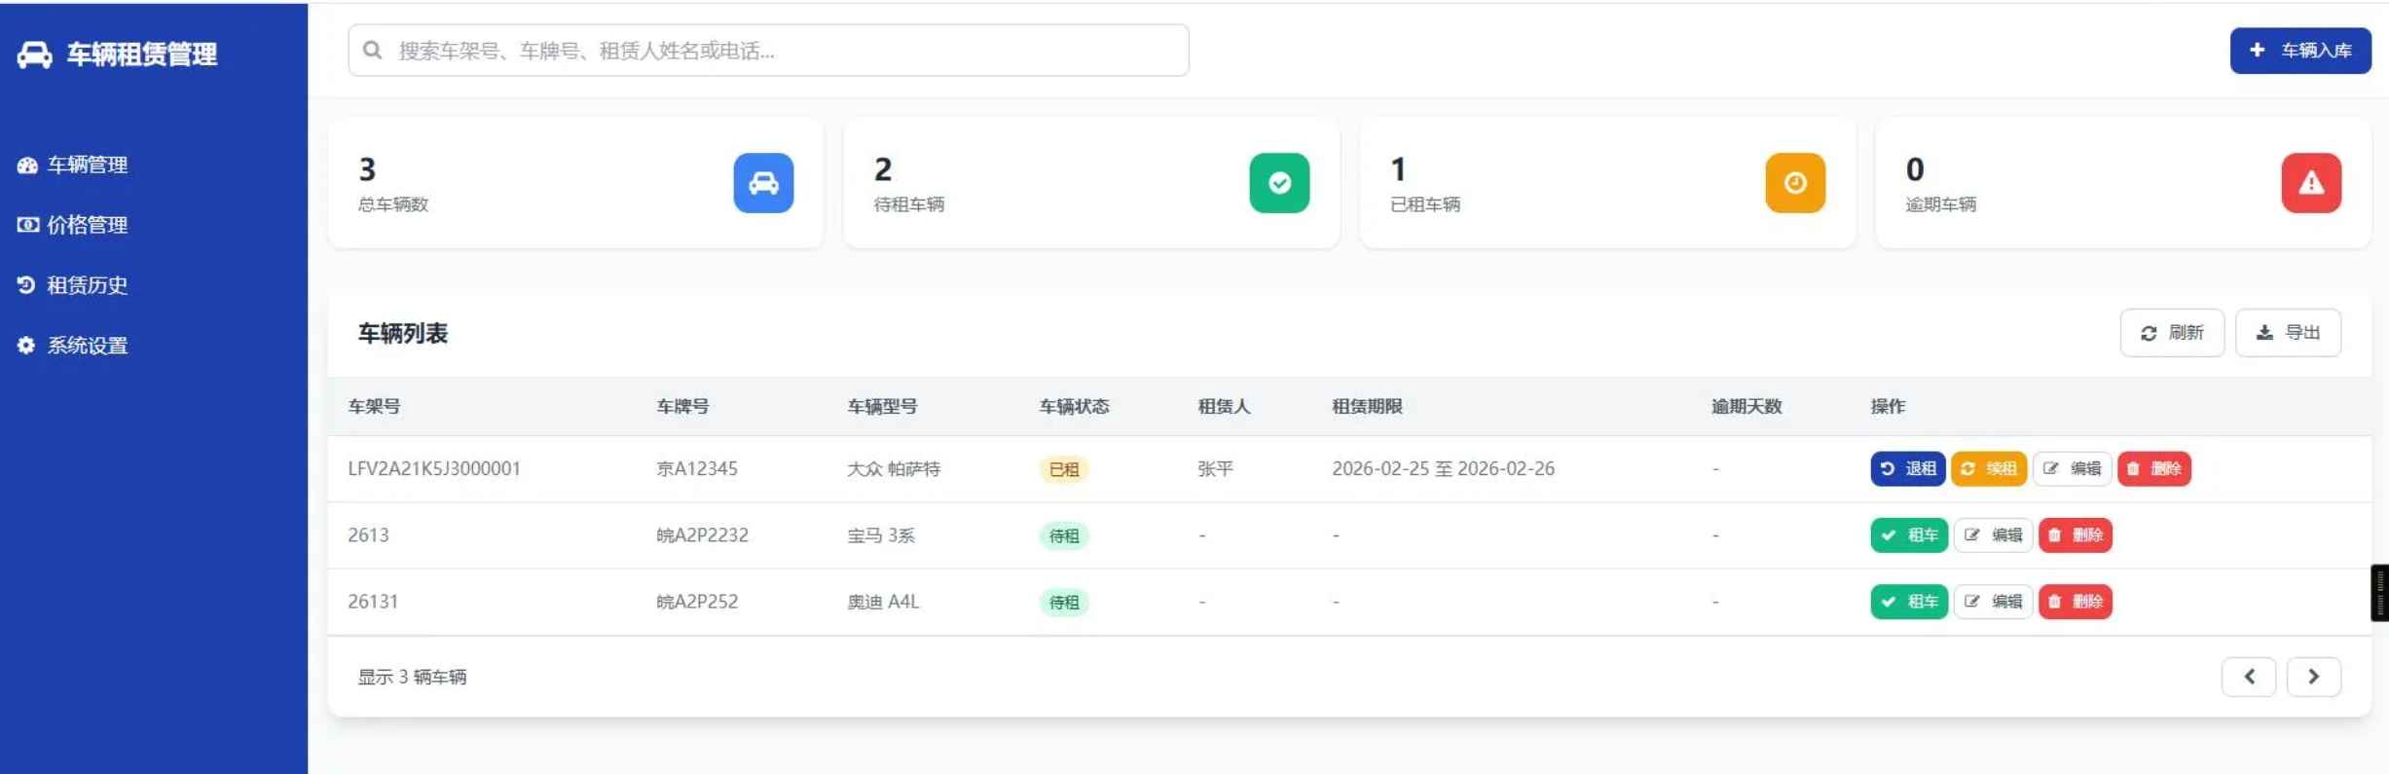The height and width of the screenshot is (774, 2389).
Task: Click 退租 for 京A12345
Action: tap(1908, 468)
